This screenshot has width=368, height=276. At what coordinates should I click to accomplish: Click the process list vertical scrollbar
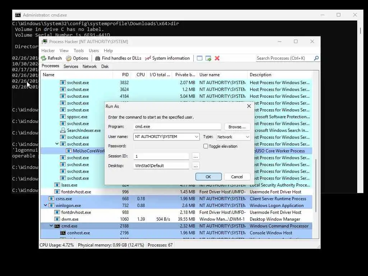click(316, 185)
